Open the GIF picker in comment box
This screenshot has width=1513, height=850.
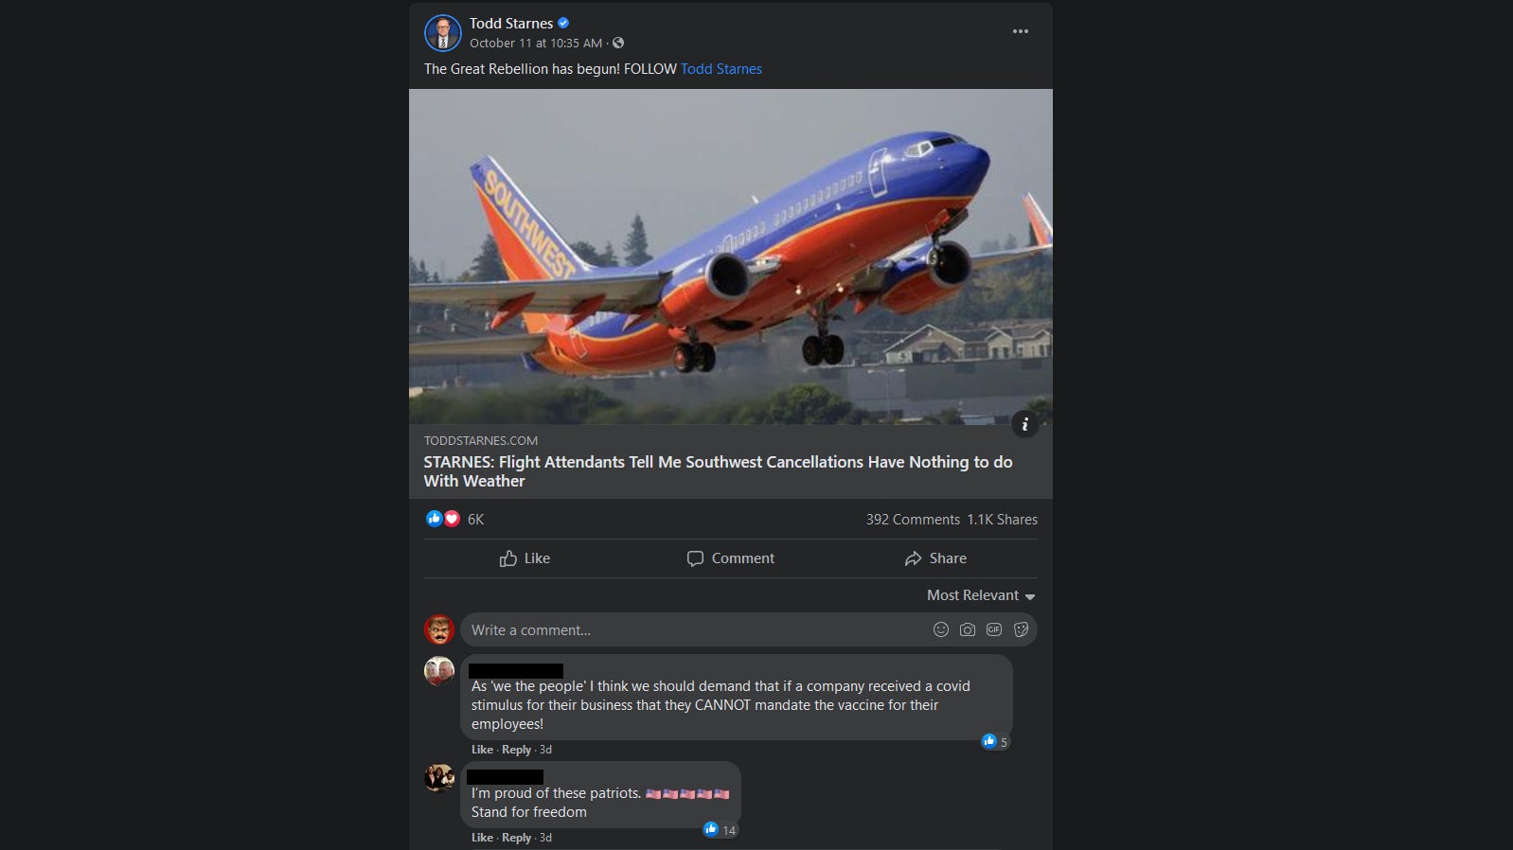point(993,630)
